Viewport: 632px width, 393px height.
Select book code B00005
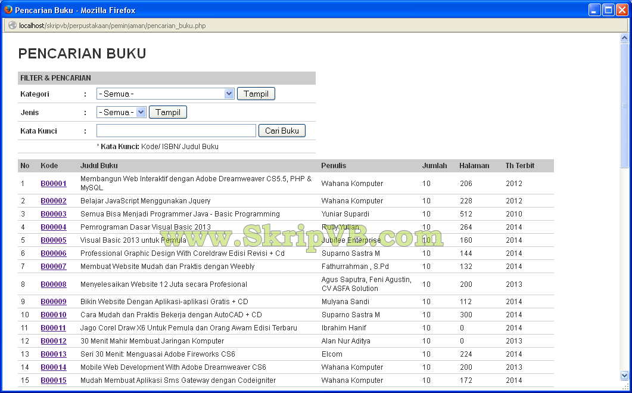(x=53, y=240)
